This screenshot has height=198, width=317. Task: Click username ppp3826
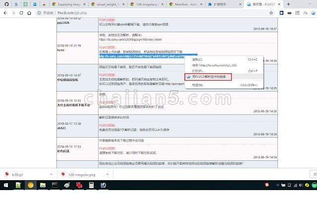tap(63, 23)
